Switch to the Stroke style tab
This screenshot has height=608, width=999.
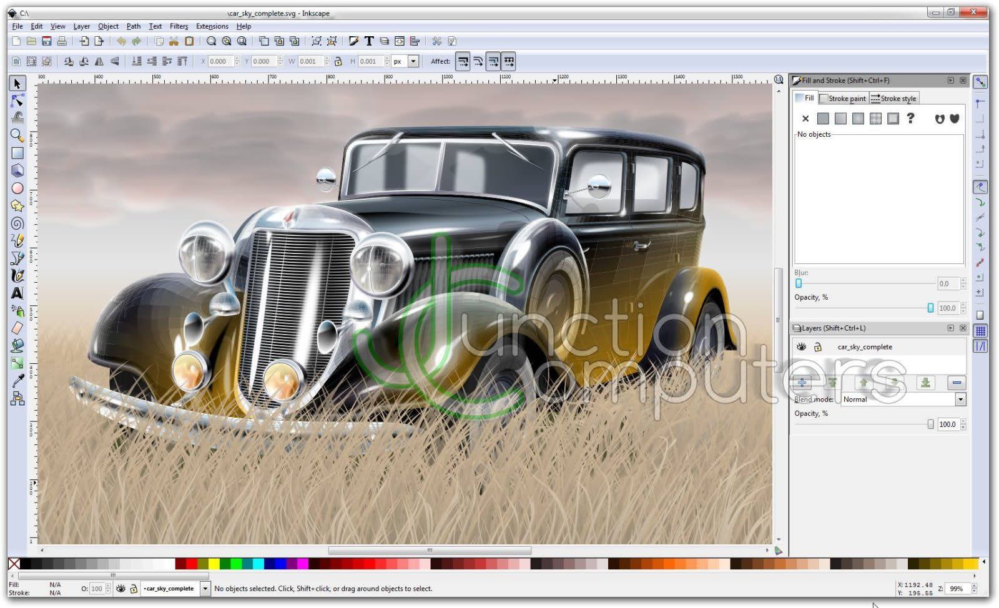click(x=893, y=99)
